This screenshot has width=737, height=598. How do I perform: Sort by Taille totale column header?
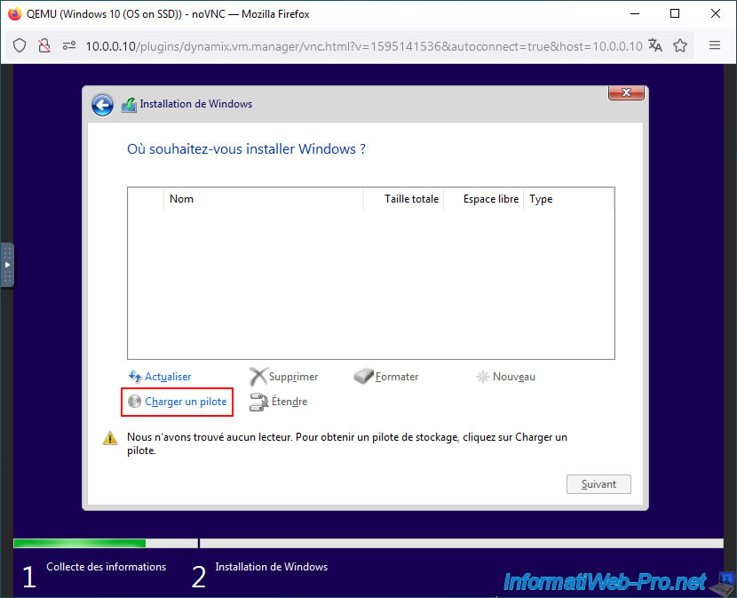click(404, 199)
